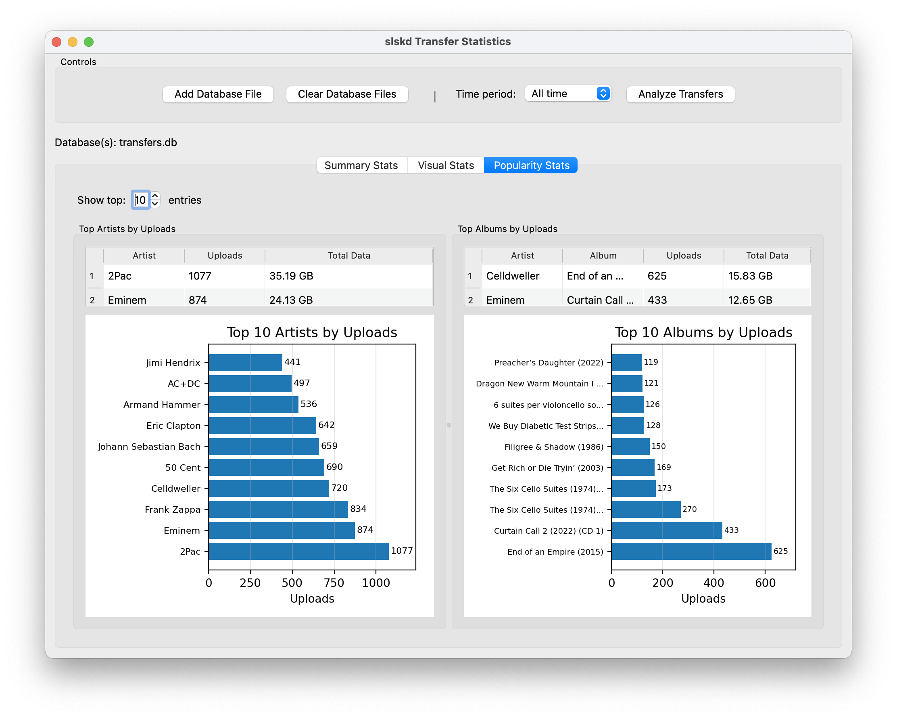Select the Celldweller cell in albums table
Image resolution: width=897 pixels, height=718 pixels.
pos(522,276)
